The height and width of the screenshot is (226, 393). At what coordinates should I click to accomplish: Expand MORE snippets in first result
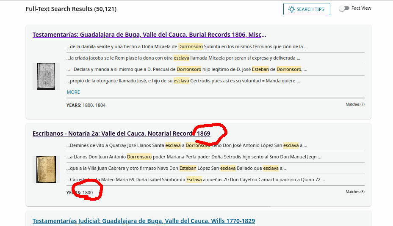[x=73, y=92]
